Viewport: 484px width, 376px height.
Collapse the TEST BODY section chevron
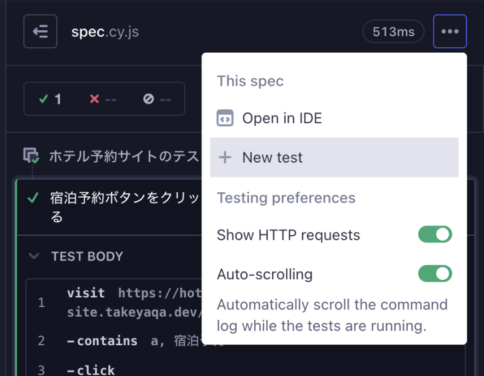point(34,256)
